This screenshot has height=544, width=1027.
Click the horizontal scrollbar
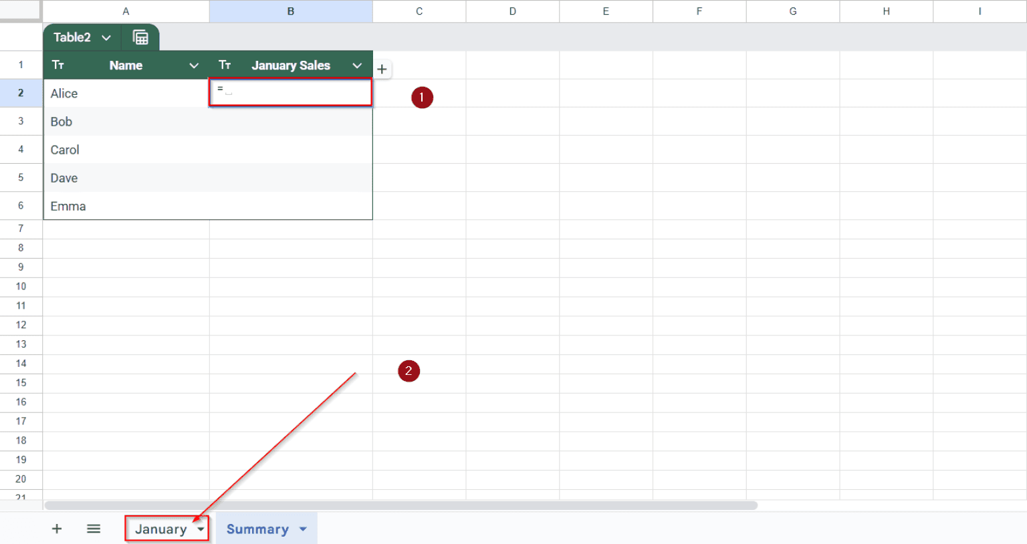(x=401, y=505)
